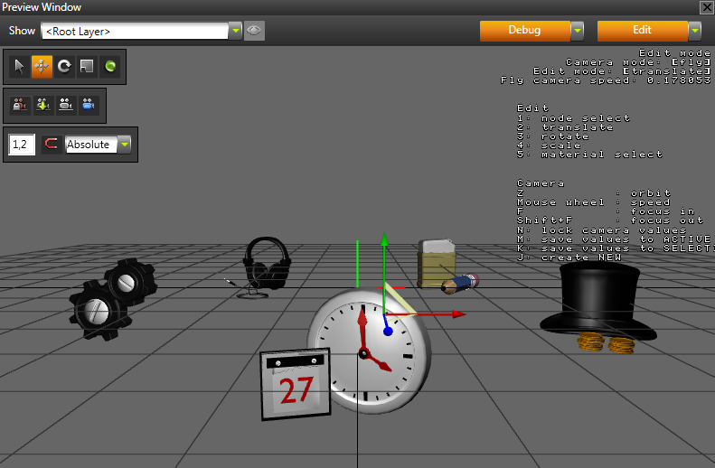Click the lock camera values icon
715x468 pixels.
click(20, 105)
